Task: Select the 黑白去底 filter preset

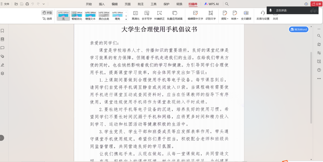Action: tap(104, 16)
